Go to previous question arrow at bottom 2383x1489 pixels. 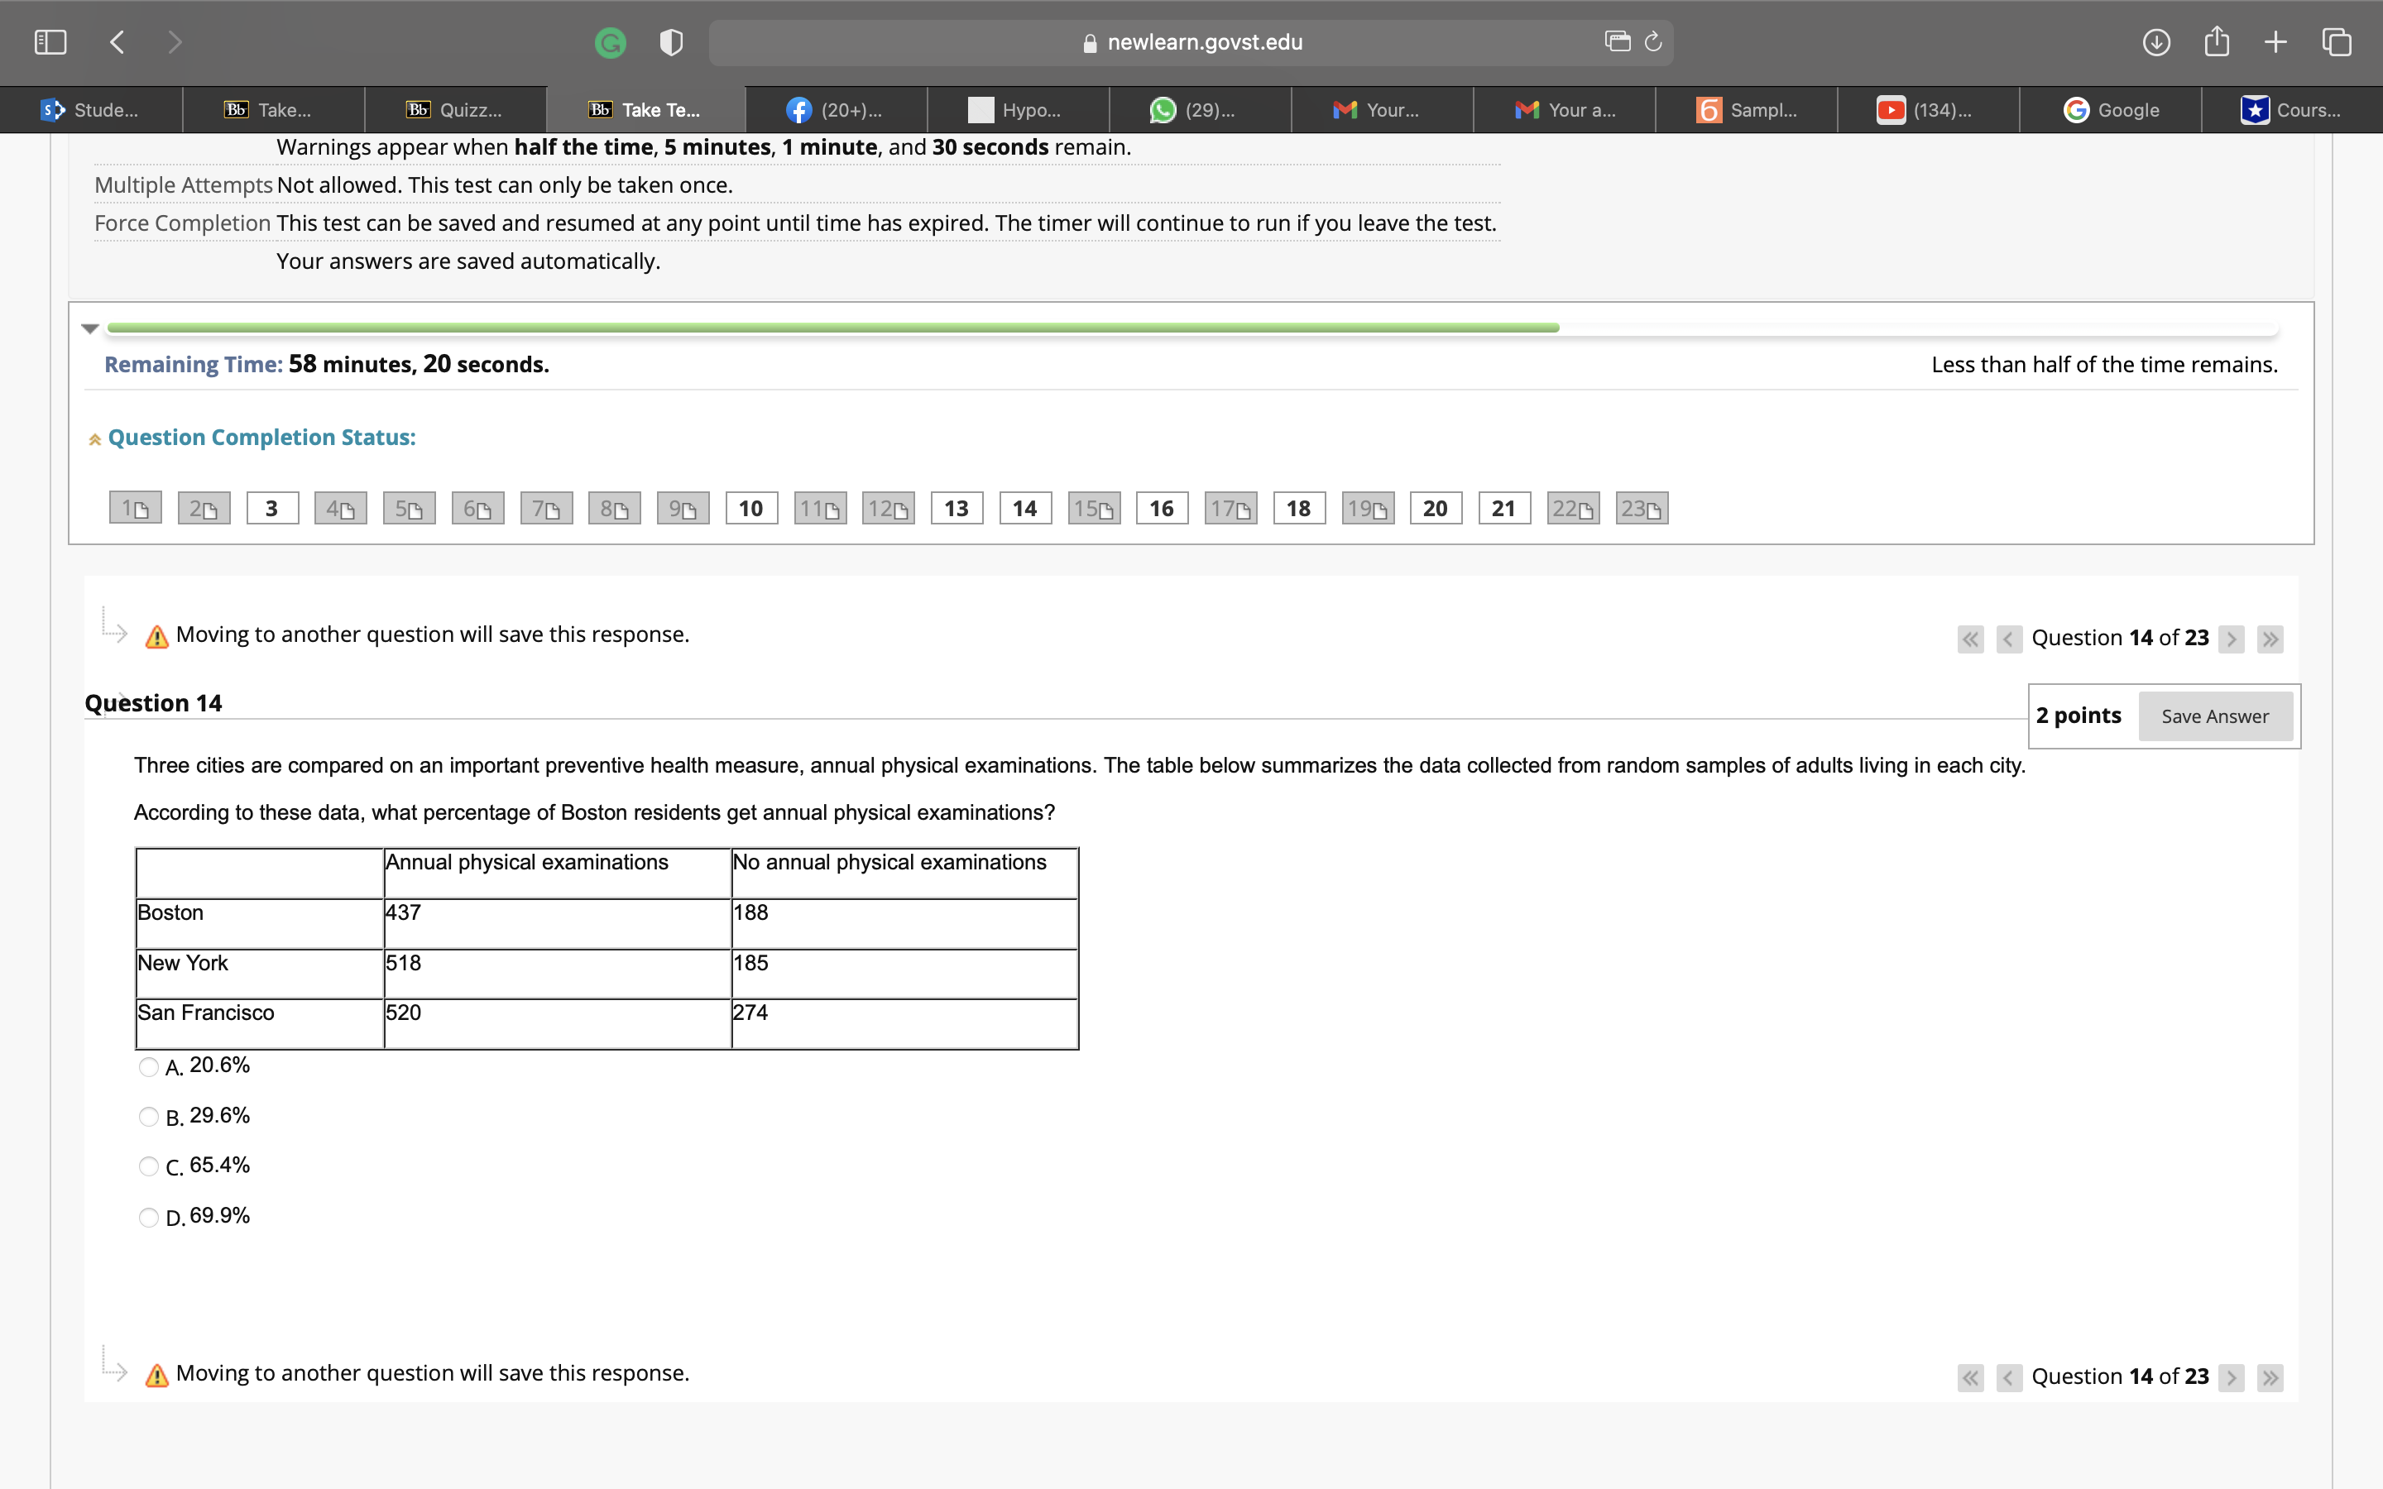[2009, 1377]
